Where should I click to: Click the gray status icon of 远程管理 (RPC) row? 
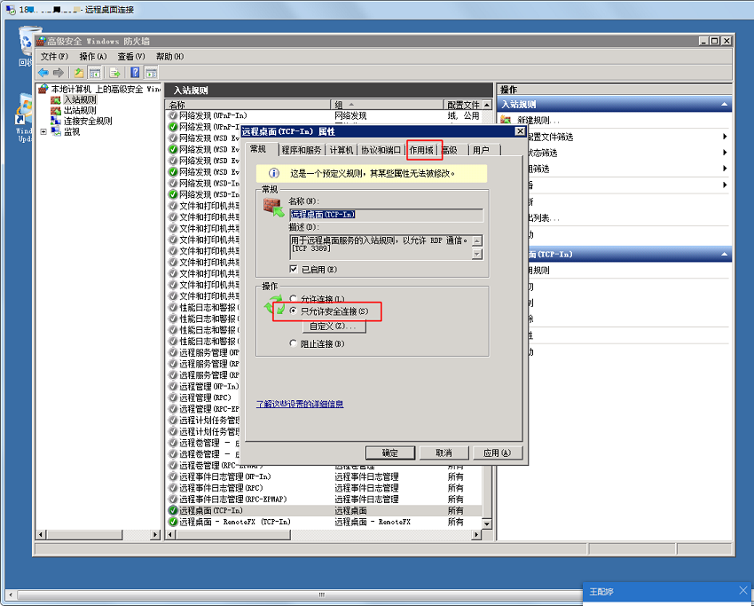tap(173, 397)
